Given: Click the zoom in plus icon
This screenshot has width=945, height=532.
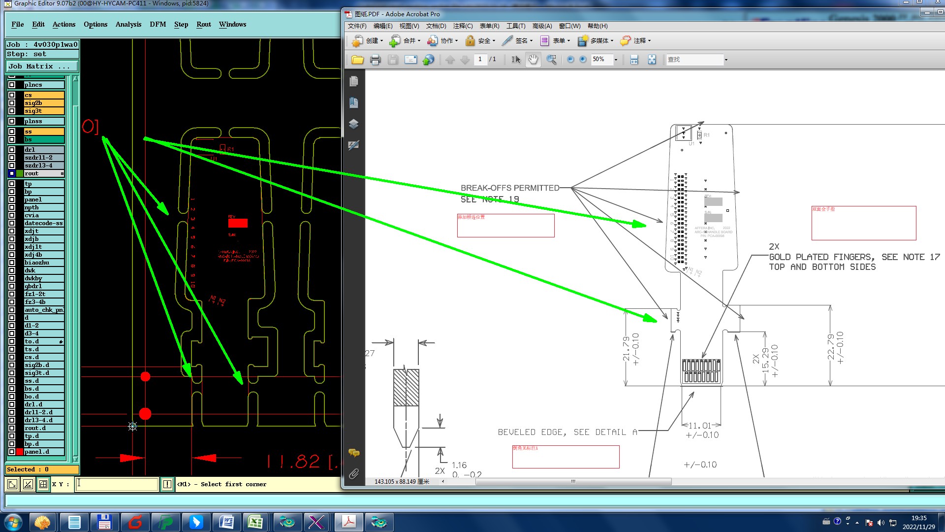Looking at the screenshot, I should [x=583, y=60].
